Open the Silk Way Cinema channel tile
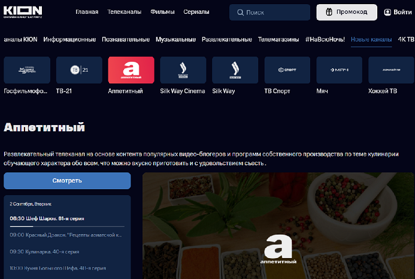The image size is (415, 279). [x=183, y=70]
